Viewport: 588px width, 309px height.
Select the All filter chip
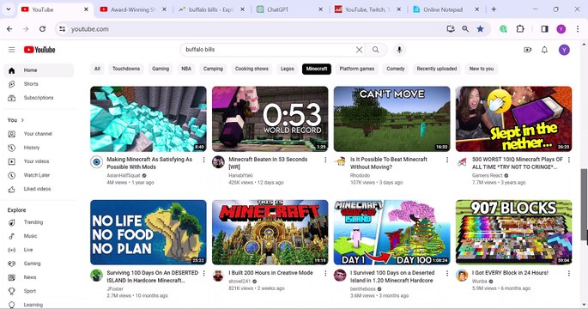97,69
